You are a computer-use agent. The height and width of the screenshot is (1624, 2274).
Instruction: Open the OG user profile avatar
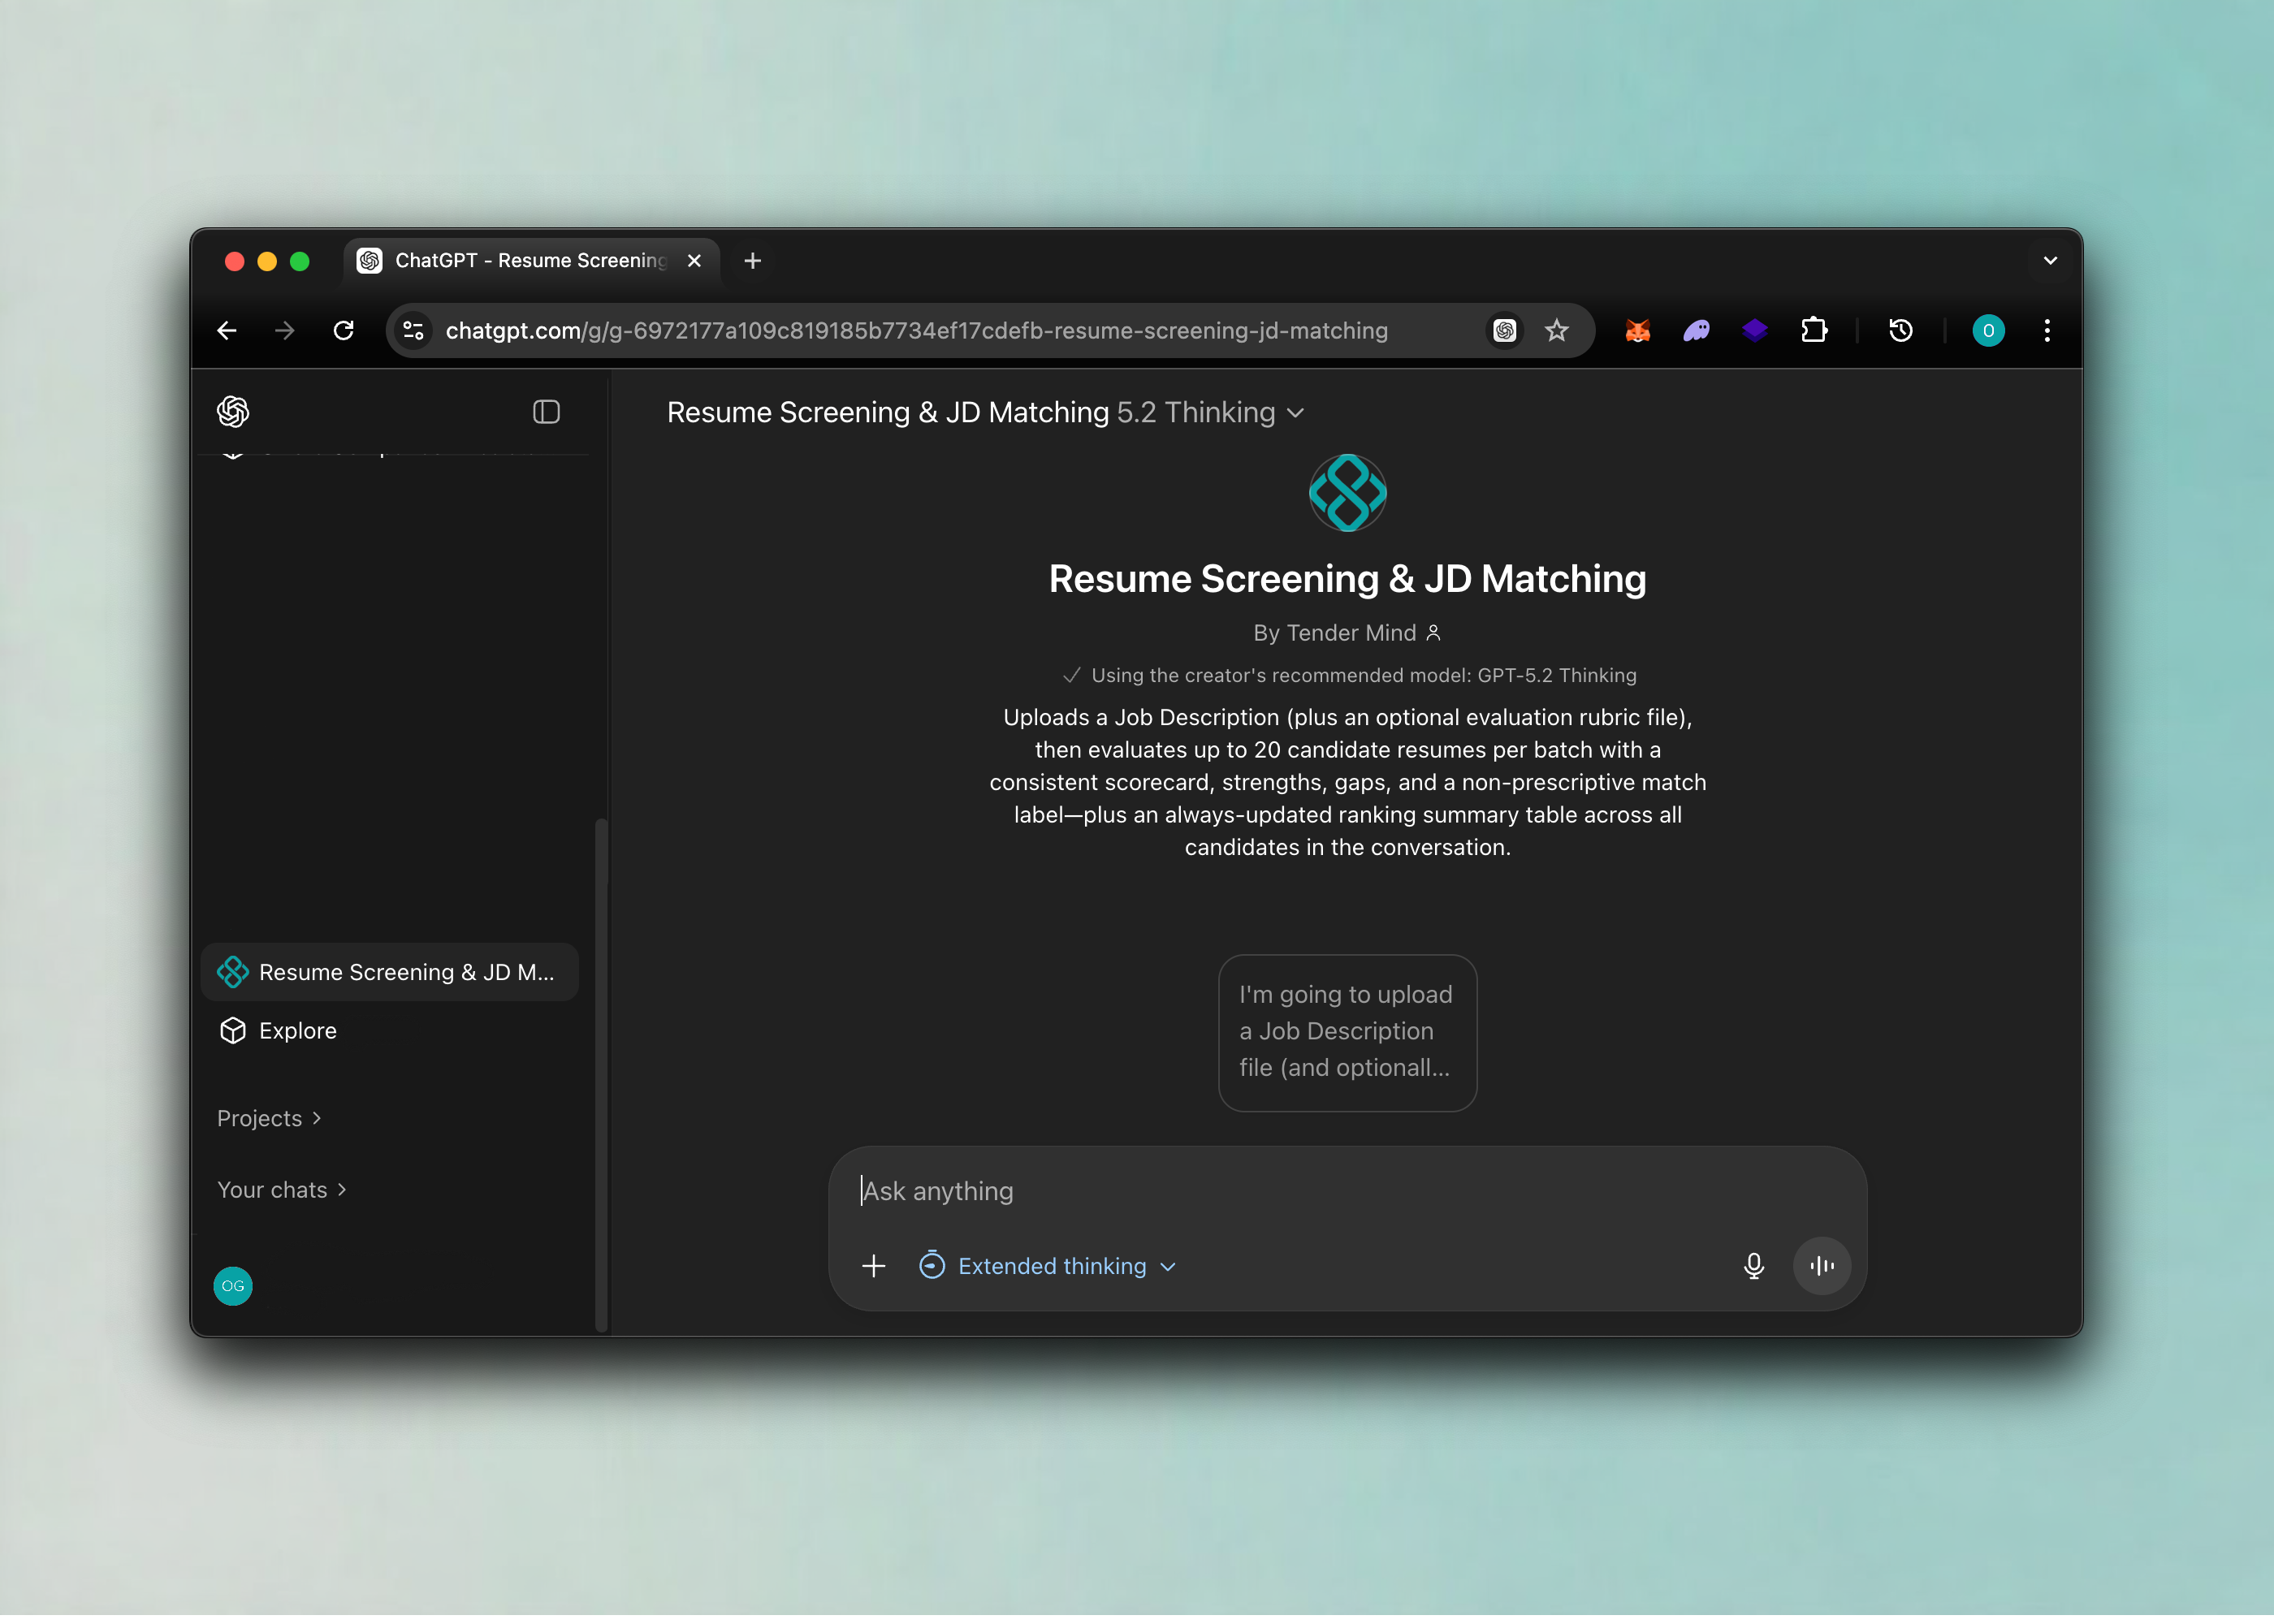point(233,1286)
